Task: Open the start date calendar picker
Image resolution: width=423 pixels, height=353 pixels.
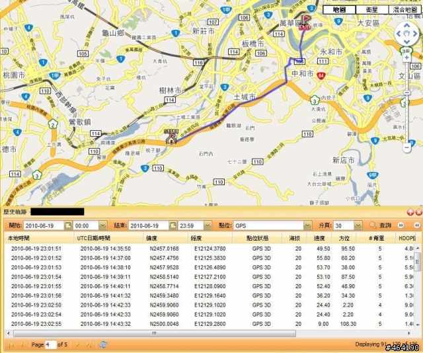Action: (68, 225)
